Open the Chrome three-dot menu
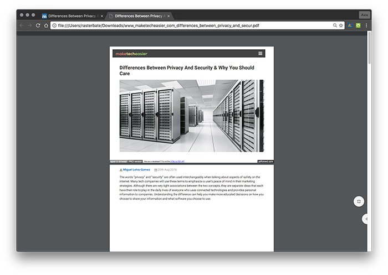This screenshot has width=388, height=275. pos(366,25)
